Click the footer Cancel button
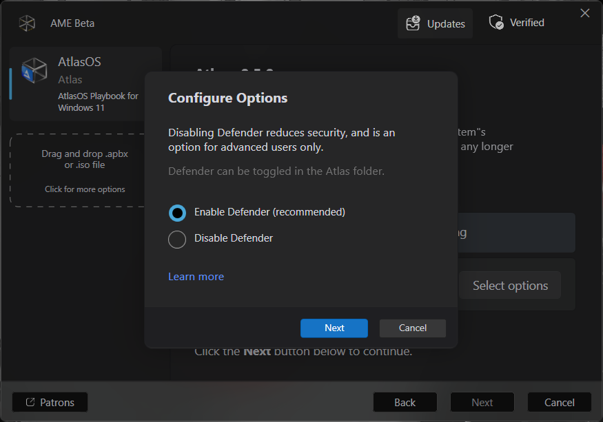The width and height of the screenshot is (603, 422). tap(560, 402)
